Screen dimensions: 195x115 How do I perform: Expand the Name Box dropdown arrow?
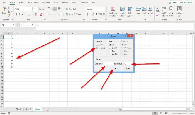(14, 25)
